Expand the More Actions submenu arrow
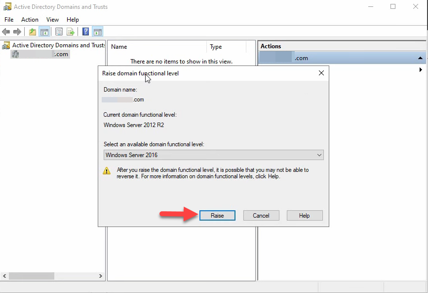The image size is (428, 293). click(421, 70)
